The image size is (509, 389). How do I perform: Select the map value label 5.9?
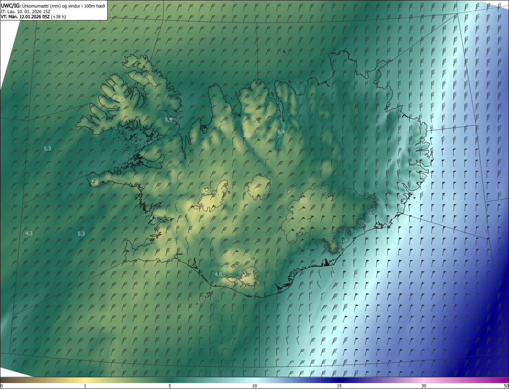[169, 119]
